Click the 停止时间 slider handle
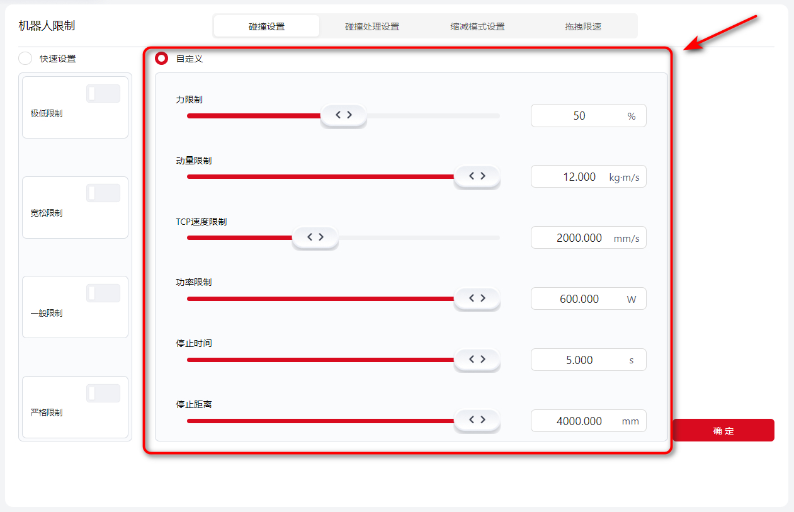The image size is (794, 512). (477, 359)
